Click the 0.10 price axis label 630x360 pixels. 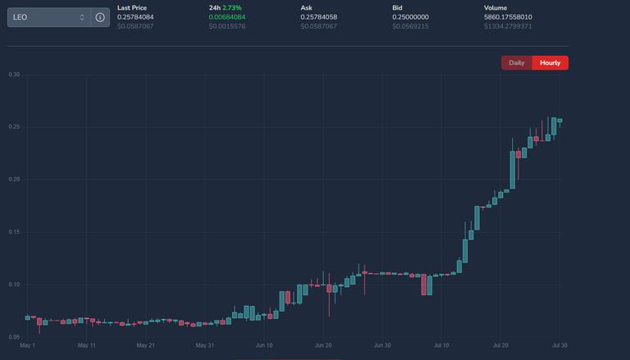click(x=14, y=285)
